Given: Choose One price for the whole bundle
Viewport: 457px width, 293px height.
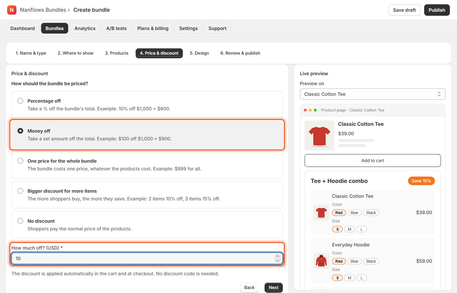Looking at the screenshot, I should (147, 165).
